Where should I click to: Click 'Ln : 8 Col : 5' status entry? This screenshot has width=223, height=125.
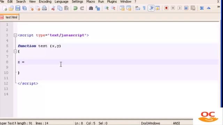(85, 123)
